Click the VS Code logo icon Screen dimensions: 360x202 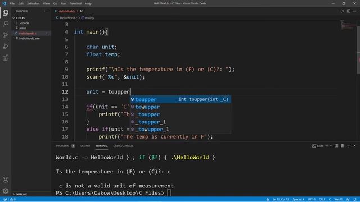coord(4,3)
